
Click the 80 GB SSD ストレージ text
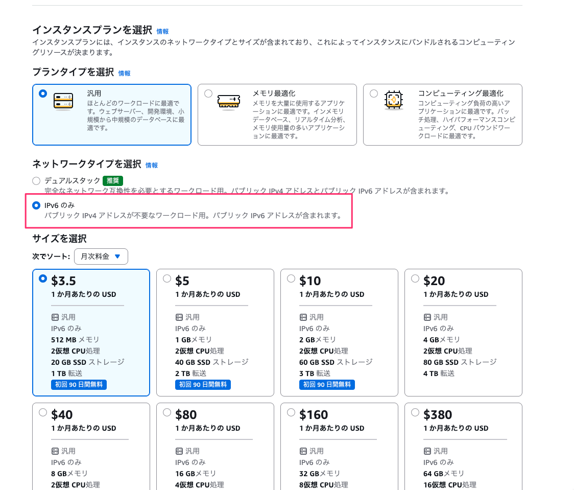click(x=460, y=362)
